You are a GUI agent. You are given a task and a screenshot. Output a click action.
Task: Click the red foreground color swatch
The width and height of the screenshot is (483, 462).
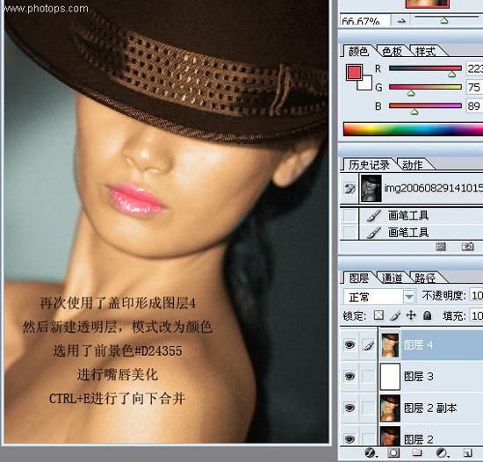354,72
